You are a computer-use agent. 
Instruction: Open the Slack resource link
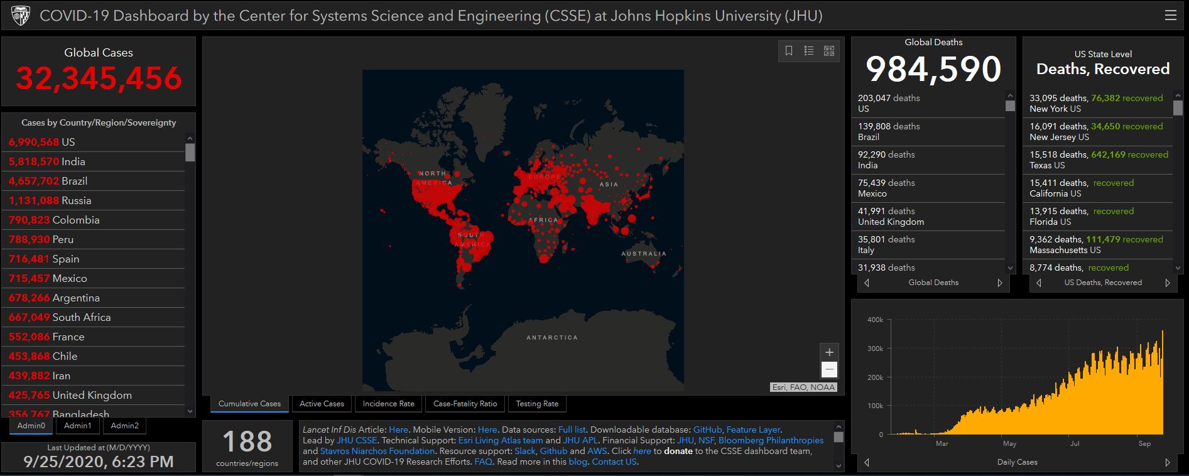click(x=524, y=451)
